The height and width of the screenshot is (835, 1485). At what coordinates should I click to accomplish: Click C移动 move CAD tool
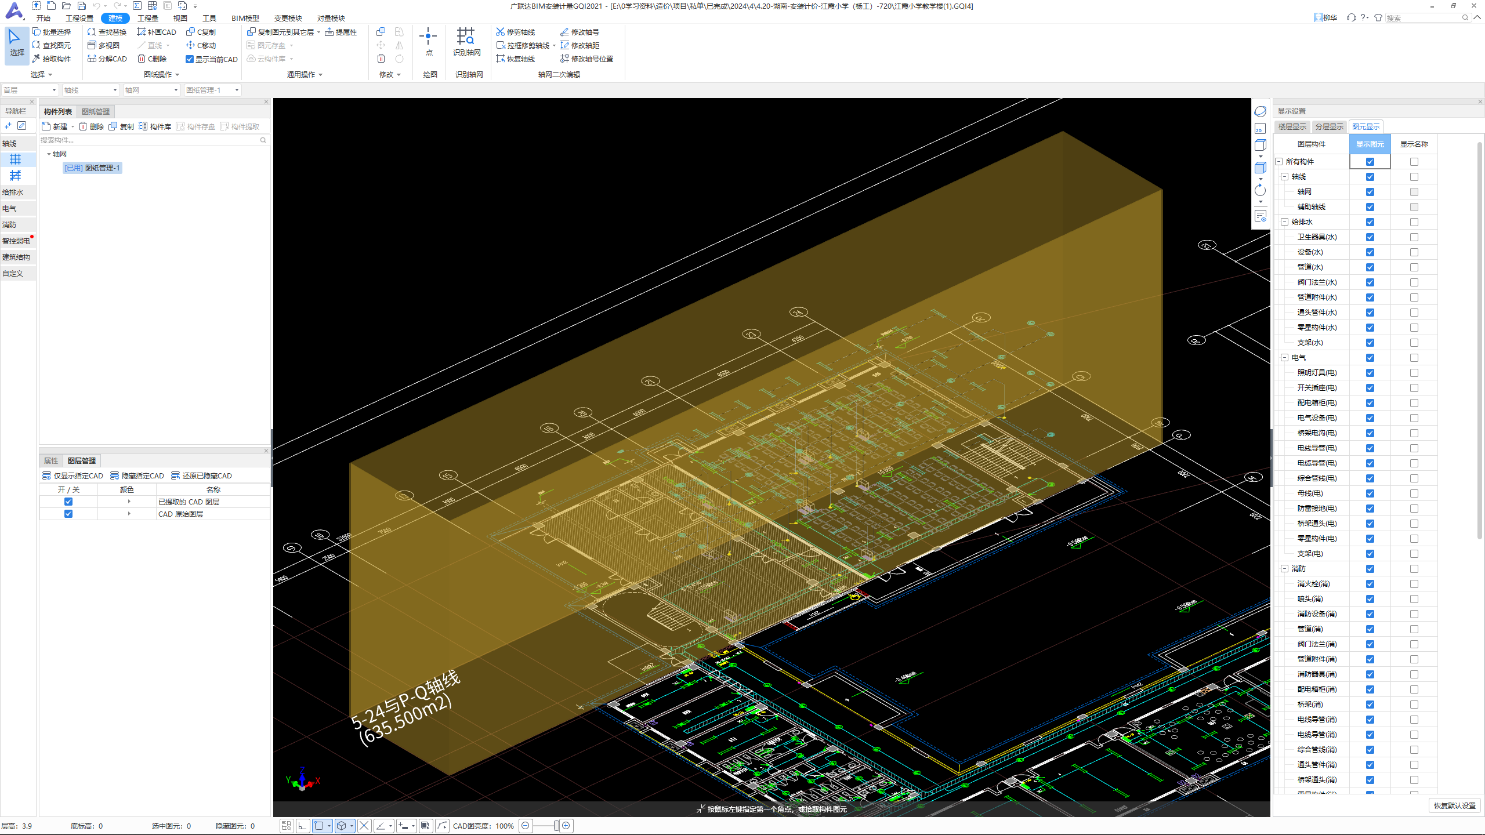click(x=201, y=45)
